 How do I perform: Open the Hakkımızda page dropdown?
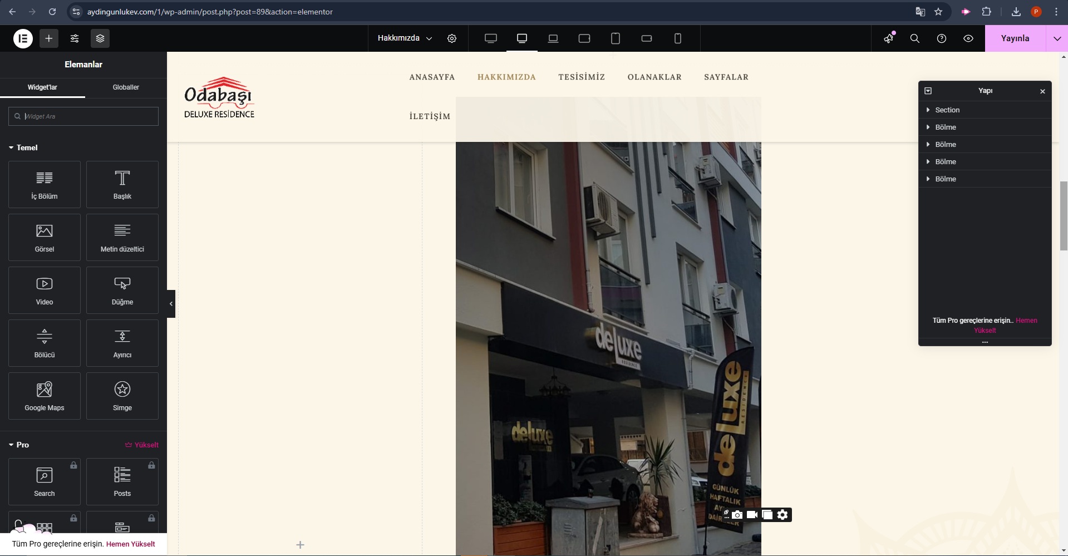tap(405, 38)
